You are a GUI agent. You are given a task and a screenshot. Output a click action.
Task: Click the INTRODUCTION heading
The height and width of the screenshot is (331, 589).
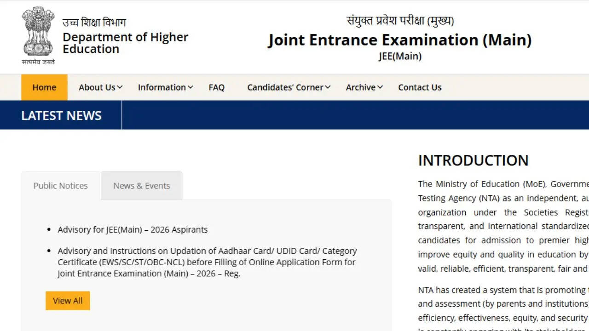pyautogui.click(x=473, y=160)
